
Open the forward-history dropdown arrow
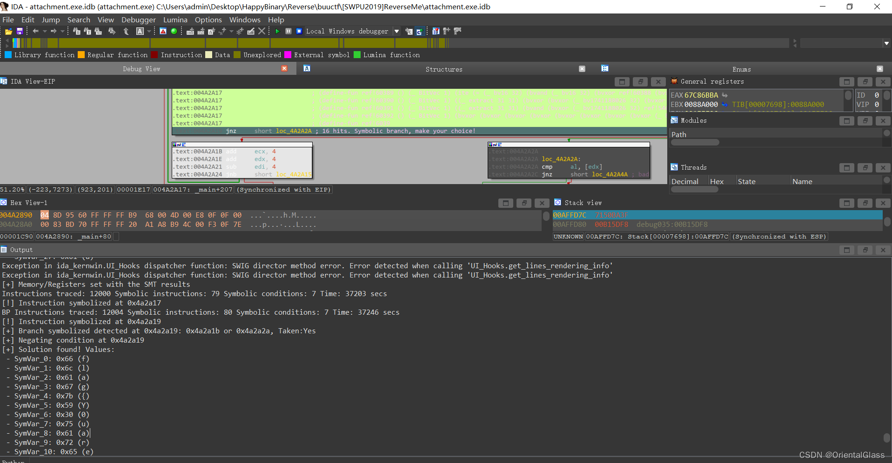coord(62,31)
